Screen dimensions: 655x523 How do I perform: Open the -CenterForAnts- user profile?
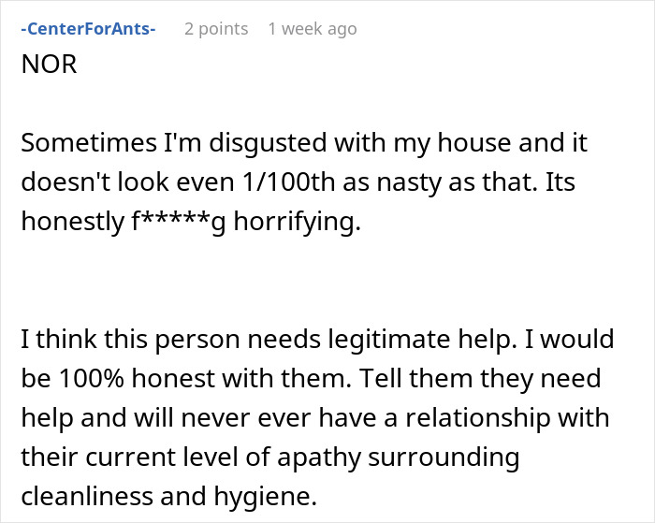click(87, 29)
